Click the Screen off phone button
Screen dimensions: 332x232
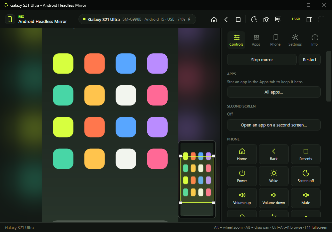tap(306, 176)
